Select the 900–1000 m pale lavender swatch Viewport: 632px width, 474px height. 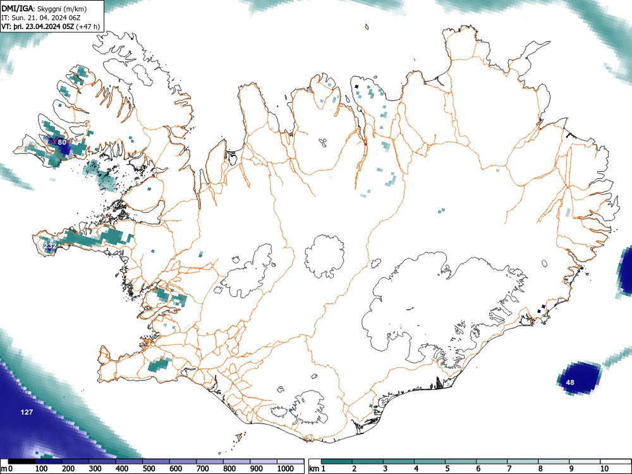264,461
